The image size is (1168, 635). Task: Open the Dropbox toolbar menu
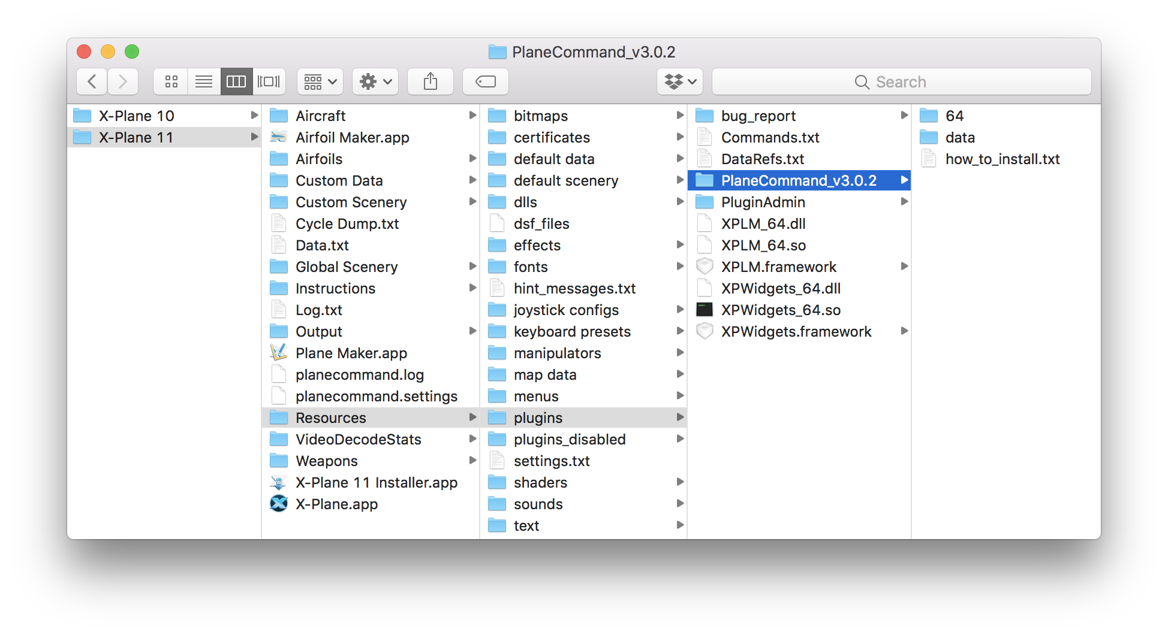(x=679, y=81)
